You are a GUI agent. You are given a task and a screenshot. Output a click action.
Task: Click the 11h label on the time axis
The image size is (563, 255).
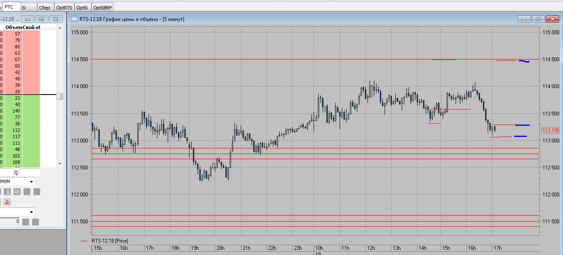345,248
